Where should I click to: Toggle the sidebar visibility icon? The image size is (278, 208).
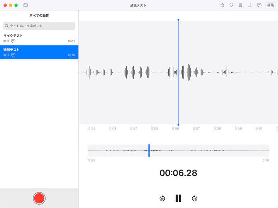click(25, 5)
